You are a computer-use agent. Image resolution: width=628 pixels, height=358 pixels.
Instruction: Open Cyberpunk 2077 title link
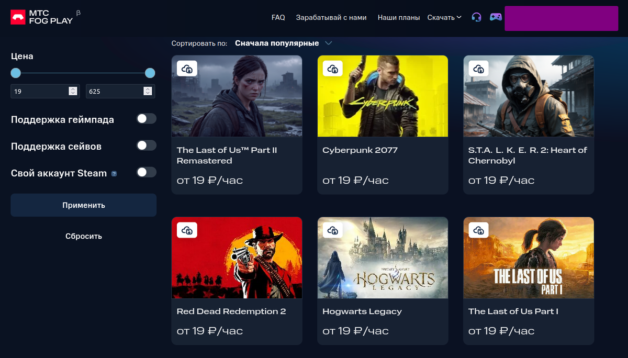(x=360, y=150)
